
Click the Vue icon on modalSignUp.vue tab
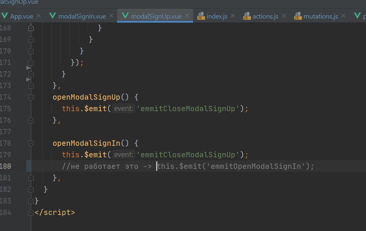[x=125, y=16]
